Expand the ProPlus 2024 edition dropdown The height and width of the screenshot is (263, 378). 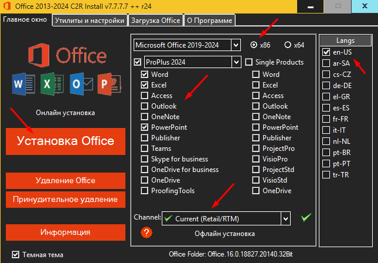coord(236,62)
